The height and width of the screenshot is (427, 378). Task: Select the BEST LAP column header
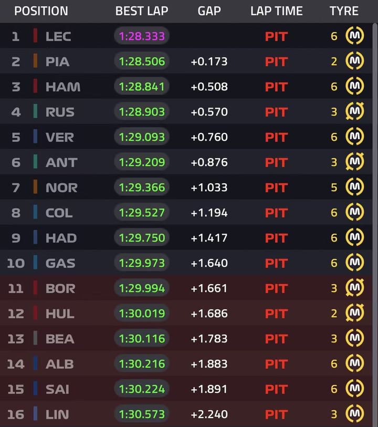point(142,11)
